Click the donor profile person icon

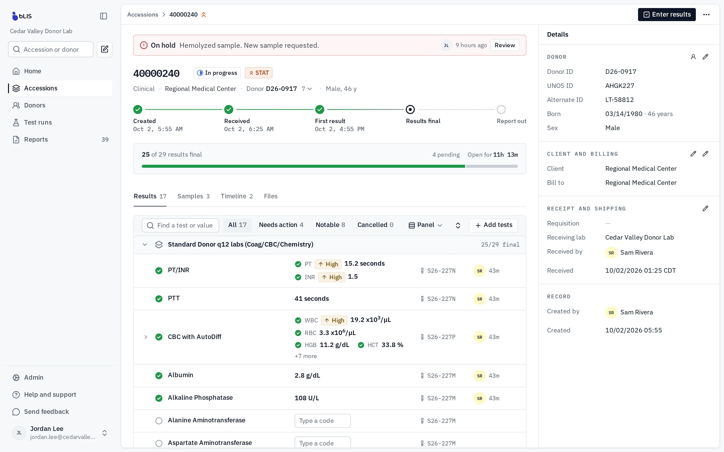(x=693, y=57)
